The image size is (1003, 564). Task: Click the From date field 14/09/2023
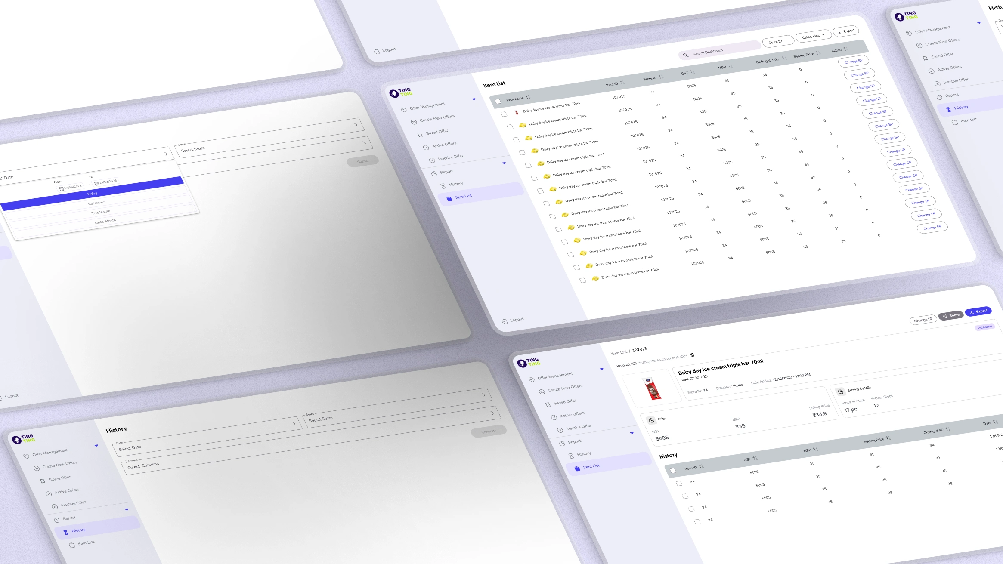(71, 187)
